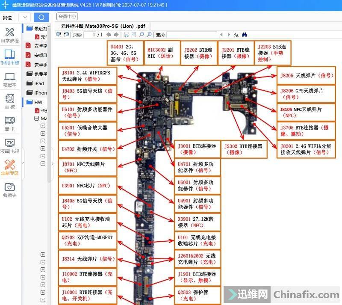Open the 主板 motherboard category

(10, 101)
